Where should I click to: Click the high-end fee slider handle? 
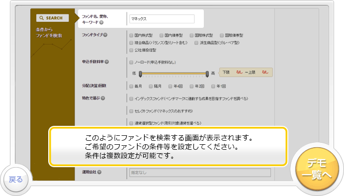click(207, 74)
